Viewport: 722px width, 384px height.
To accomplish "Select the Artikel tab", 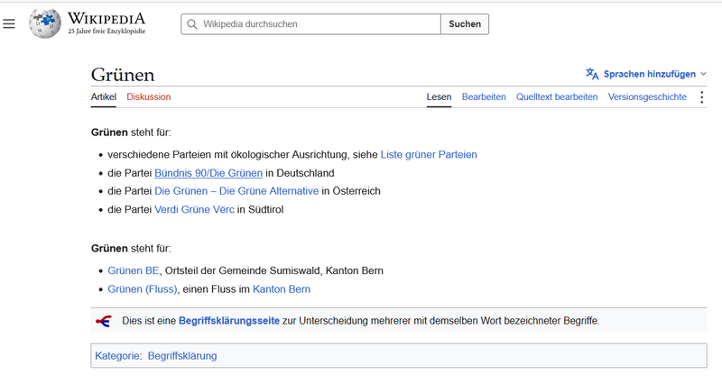I will point(104,97).
